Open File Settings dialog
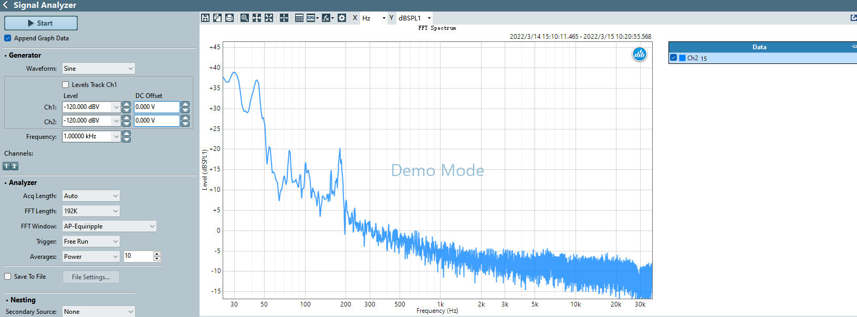Screen dimensions: 857x317 tap(91, 277)
